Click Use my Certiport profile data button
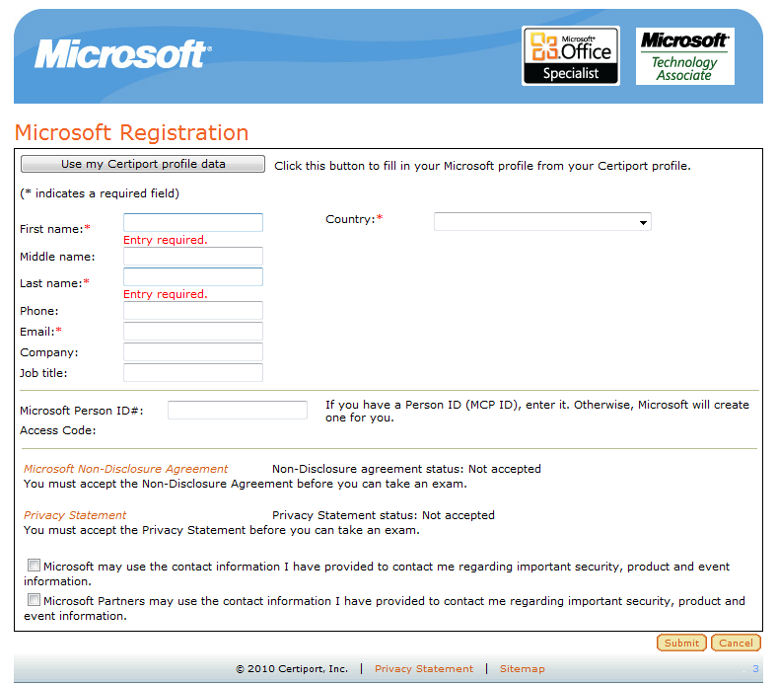The image size is (777, 684). coord(143,164)
